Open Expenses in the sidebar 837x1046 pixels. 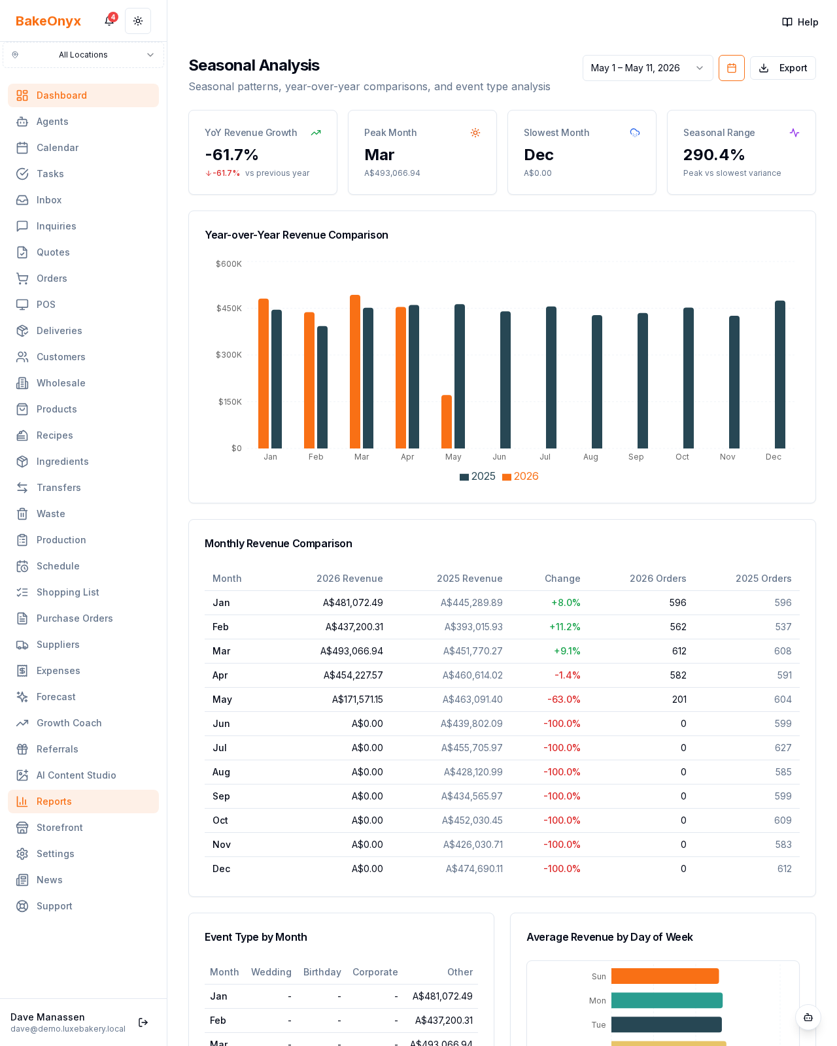pyautogui.click(x=83, y=671)
